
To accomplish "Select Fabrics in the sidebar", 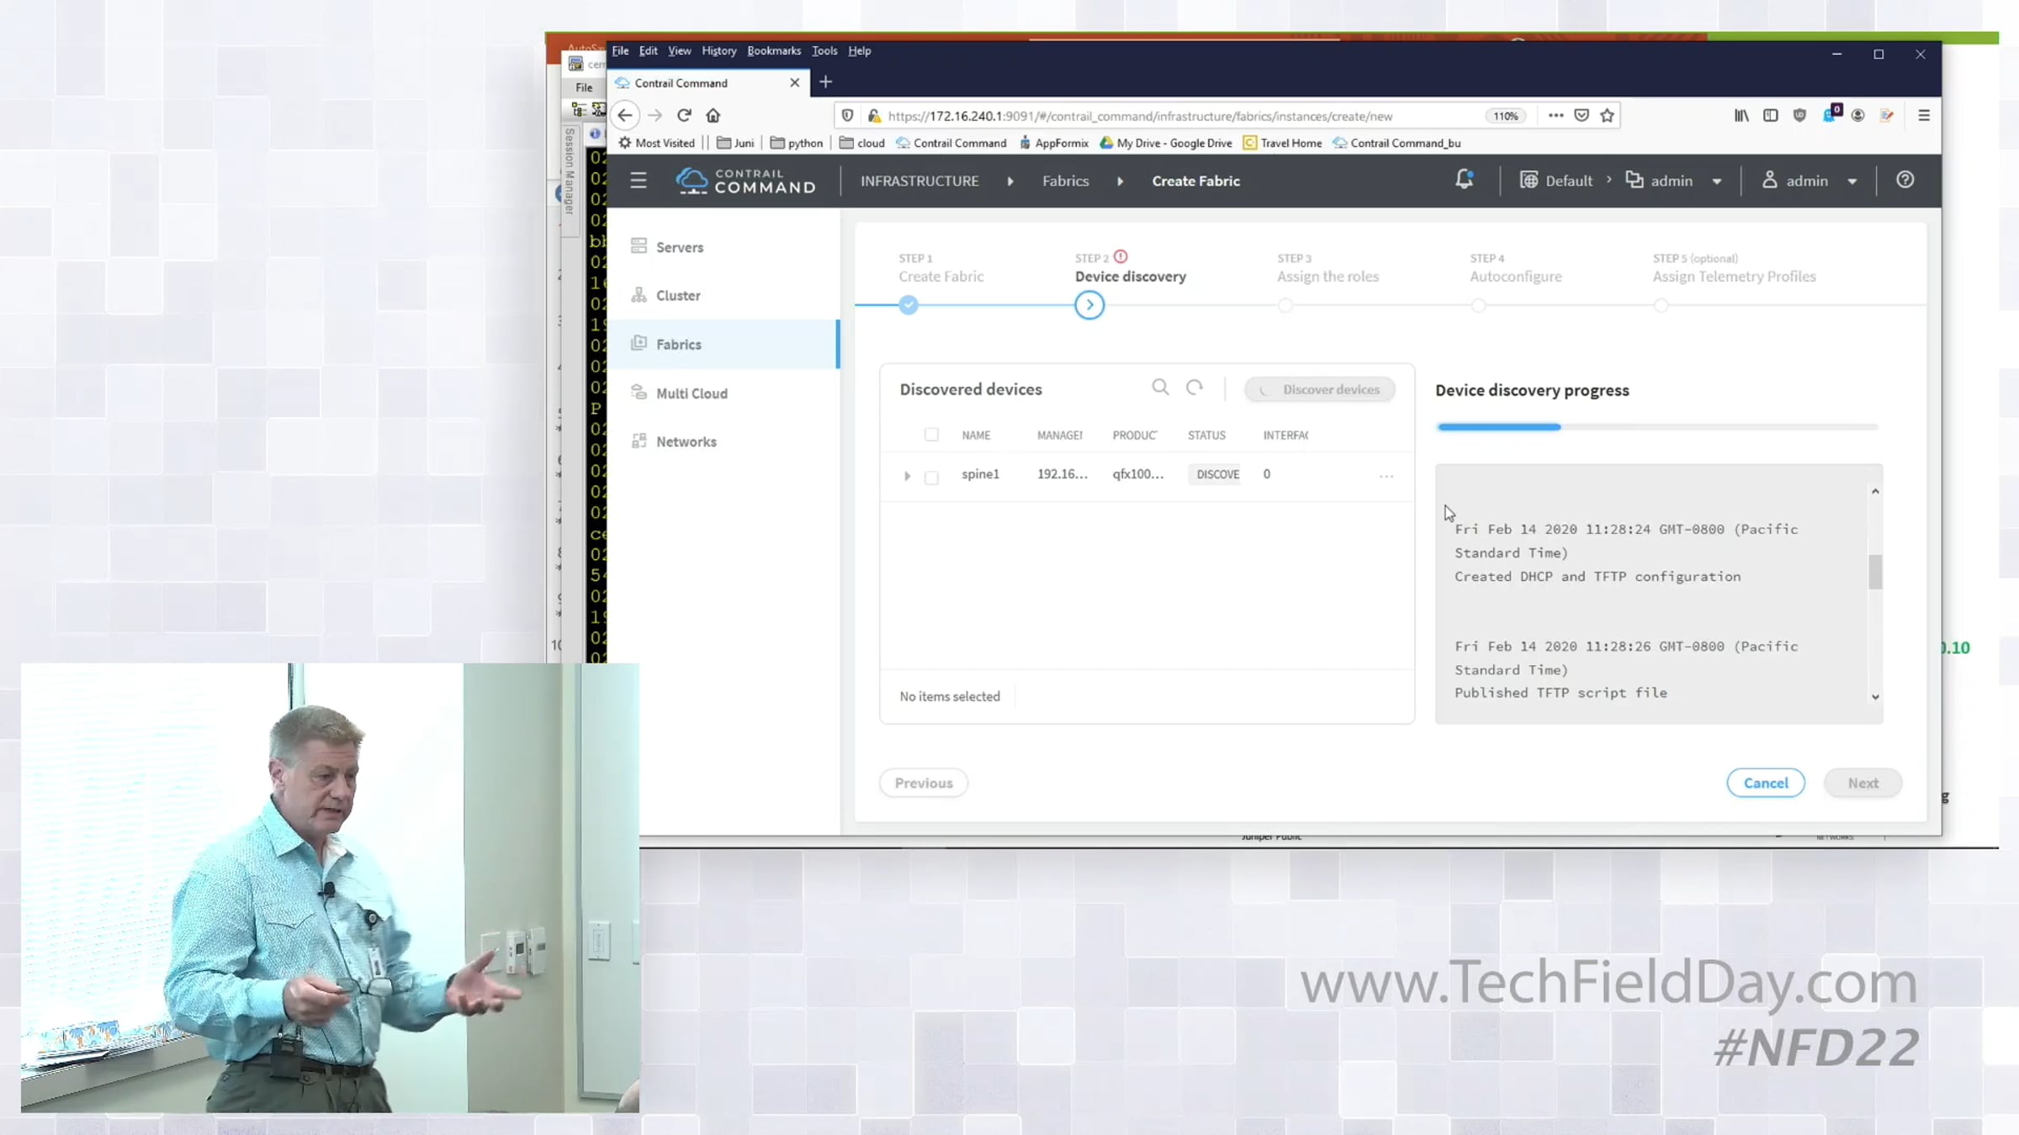I will 723,344.
